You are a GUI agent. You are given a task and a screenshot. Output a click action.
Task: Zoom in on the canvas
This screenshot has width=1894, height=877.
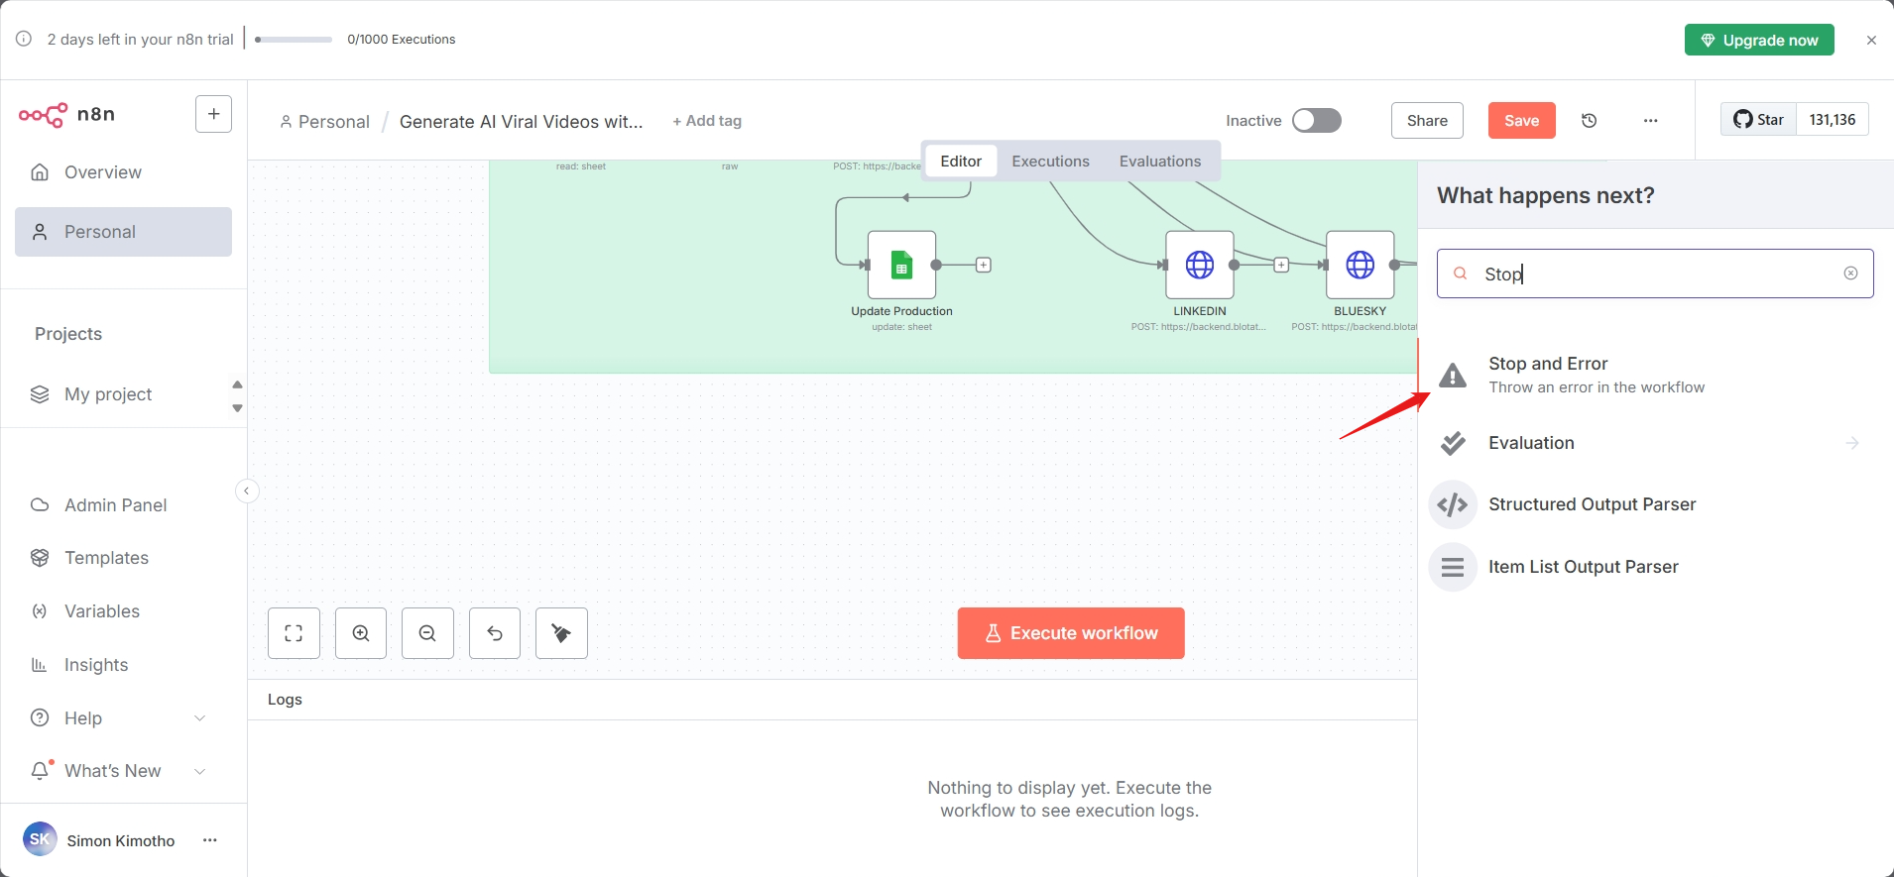(361, 633)
